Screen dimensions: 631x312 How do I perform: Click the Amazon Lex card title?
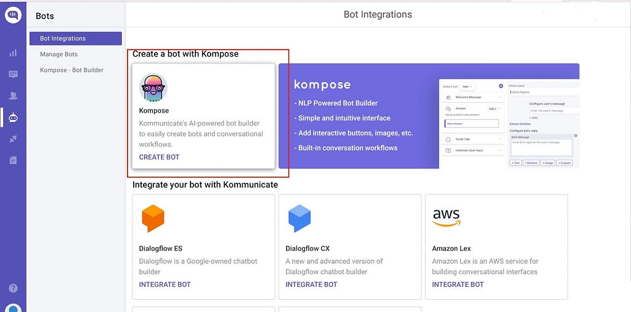click(452, 249)
